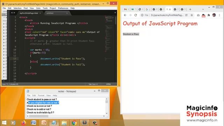Open Sublime Text's Help menu
This screenshot has width=224, height=126.
(72, 8)
